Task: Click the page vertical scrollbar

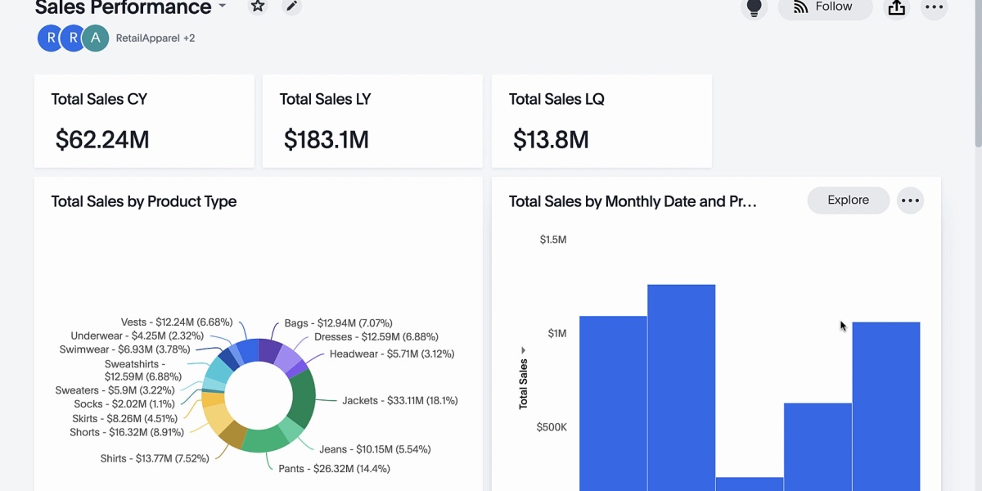Action: (977, 74)
